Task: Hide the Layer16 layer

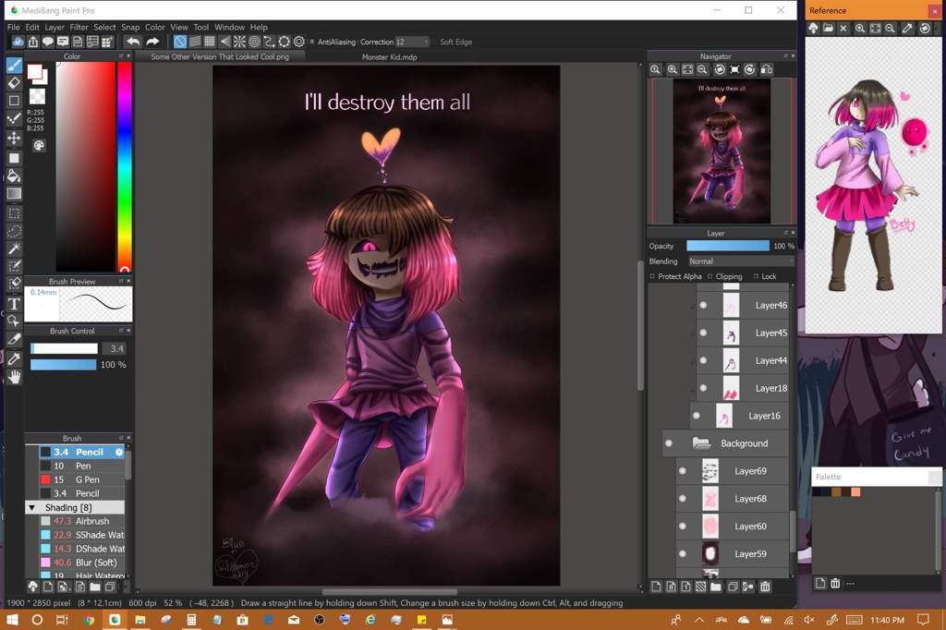Action: click(x=697, y=416)
